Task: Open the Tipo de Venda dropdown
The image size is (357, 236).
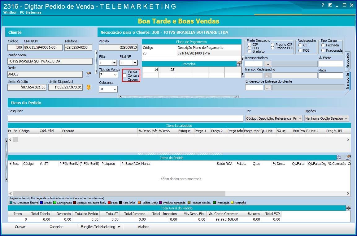Action: coord(115,75)
